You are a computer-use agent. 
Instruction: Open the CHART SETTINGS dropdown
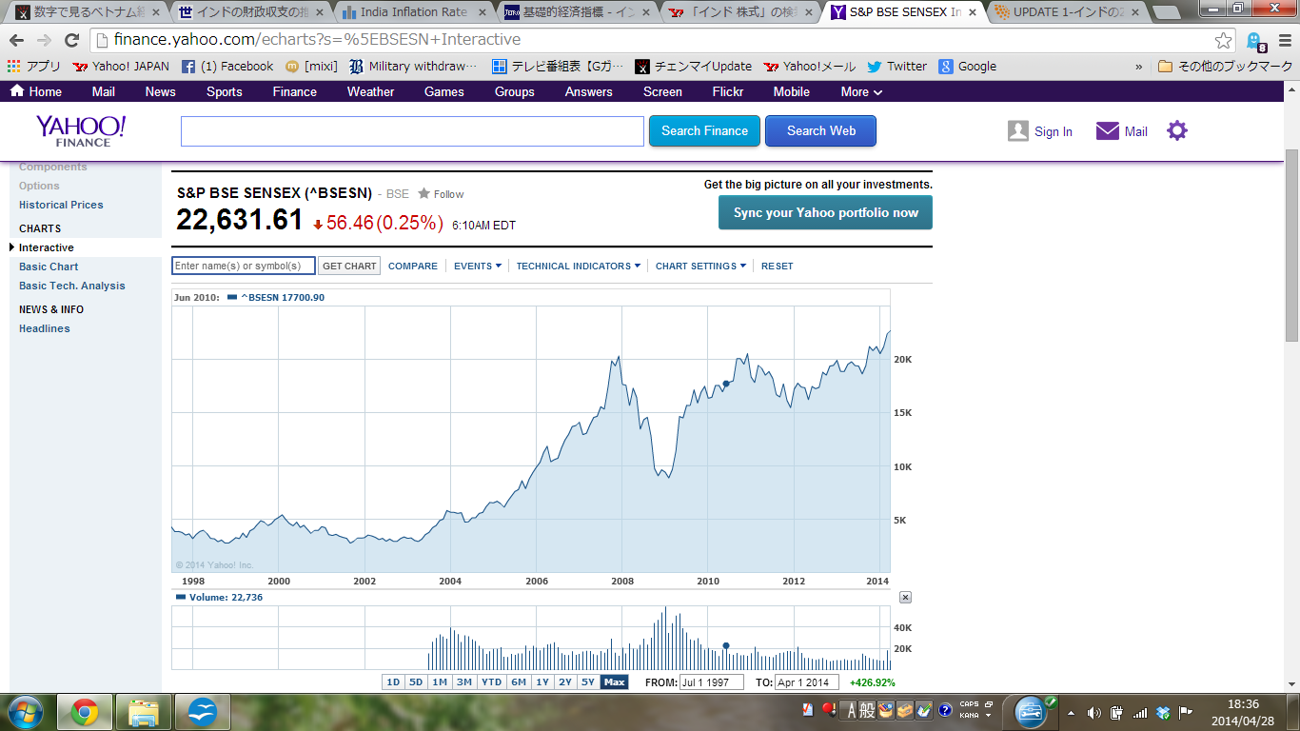coord(700,267)
